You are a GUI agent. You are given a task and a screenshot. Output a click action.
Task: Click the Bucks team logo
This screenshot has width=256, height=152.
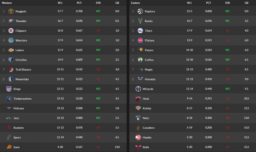point(140,21)
